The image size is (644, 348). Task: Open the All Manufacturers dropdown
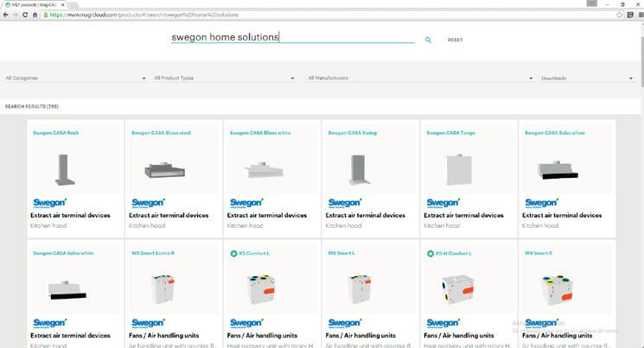(420, 78)
